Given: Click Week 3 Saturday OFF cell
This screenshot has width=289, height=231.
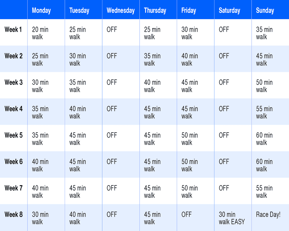Looking at the screenshot, I should pyautogui.click(x=224, y=82).
